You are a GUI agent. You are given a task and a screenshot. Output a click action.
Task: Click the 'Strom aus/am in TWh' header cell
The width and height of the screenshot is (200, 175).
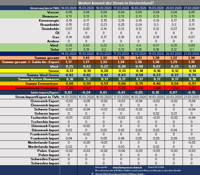[44, 8]
